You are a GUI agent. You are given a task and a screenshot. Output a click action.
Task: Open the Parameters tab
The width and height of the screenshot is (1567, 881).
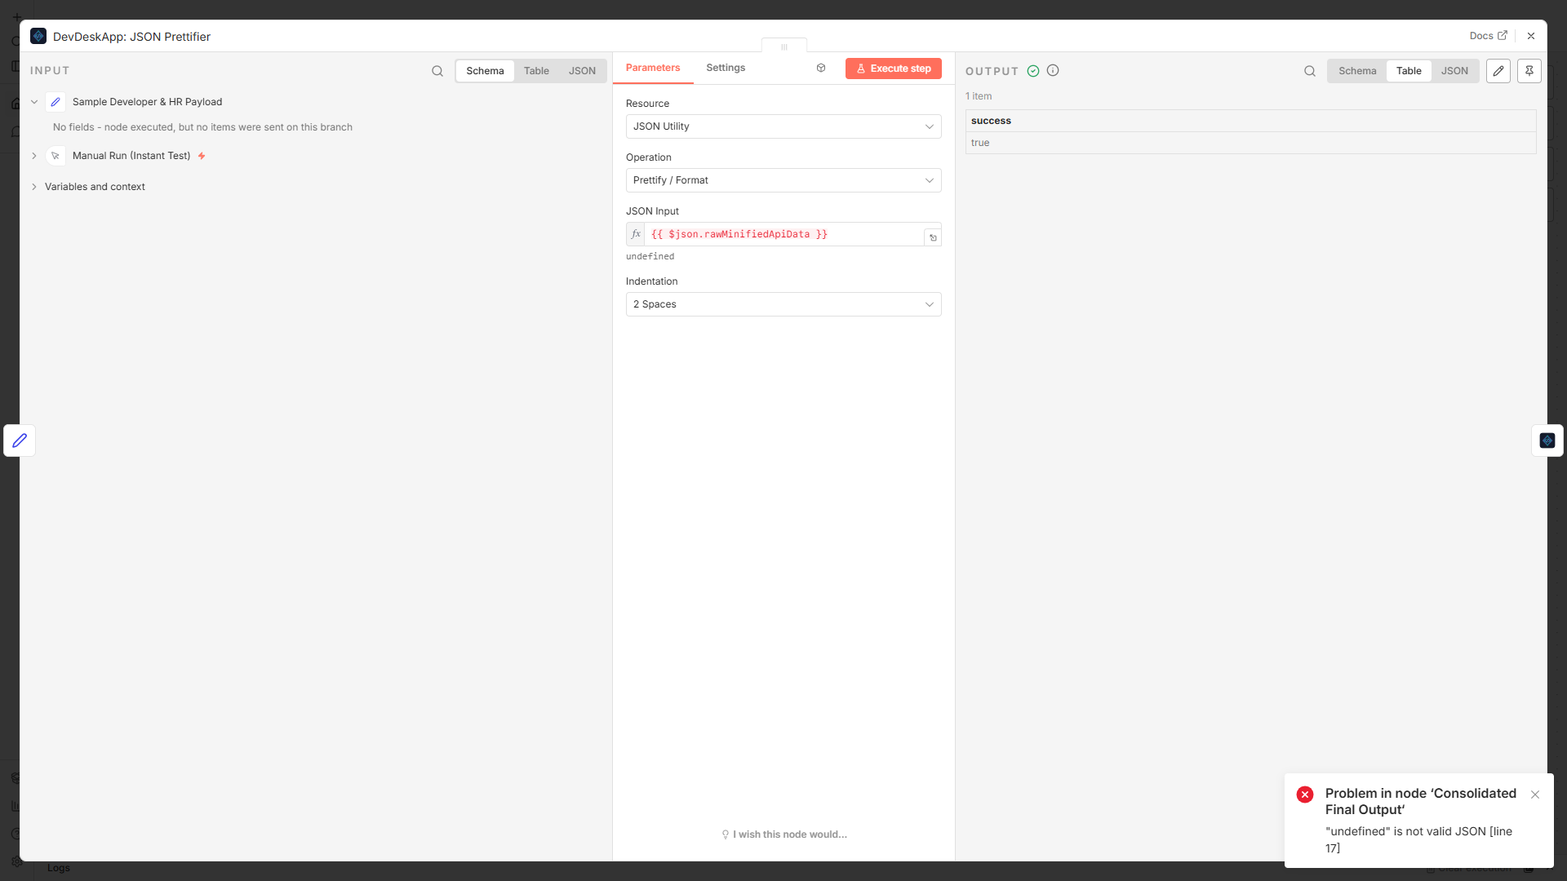pyautogui.click(x=653, y=68)
